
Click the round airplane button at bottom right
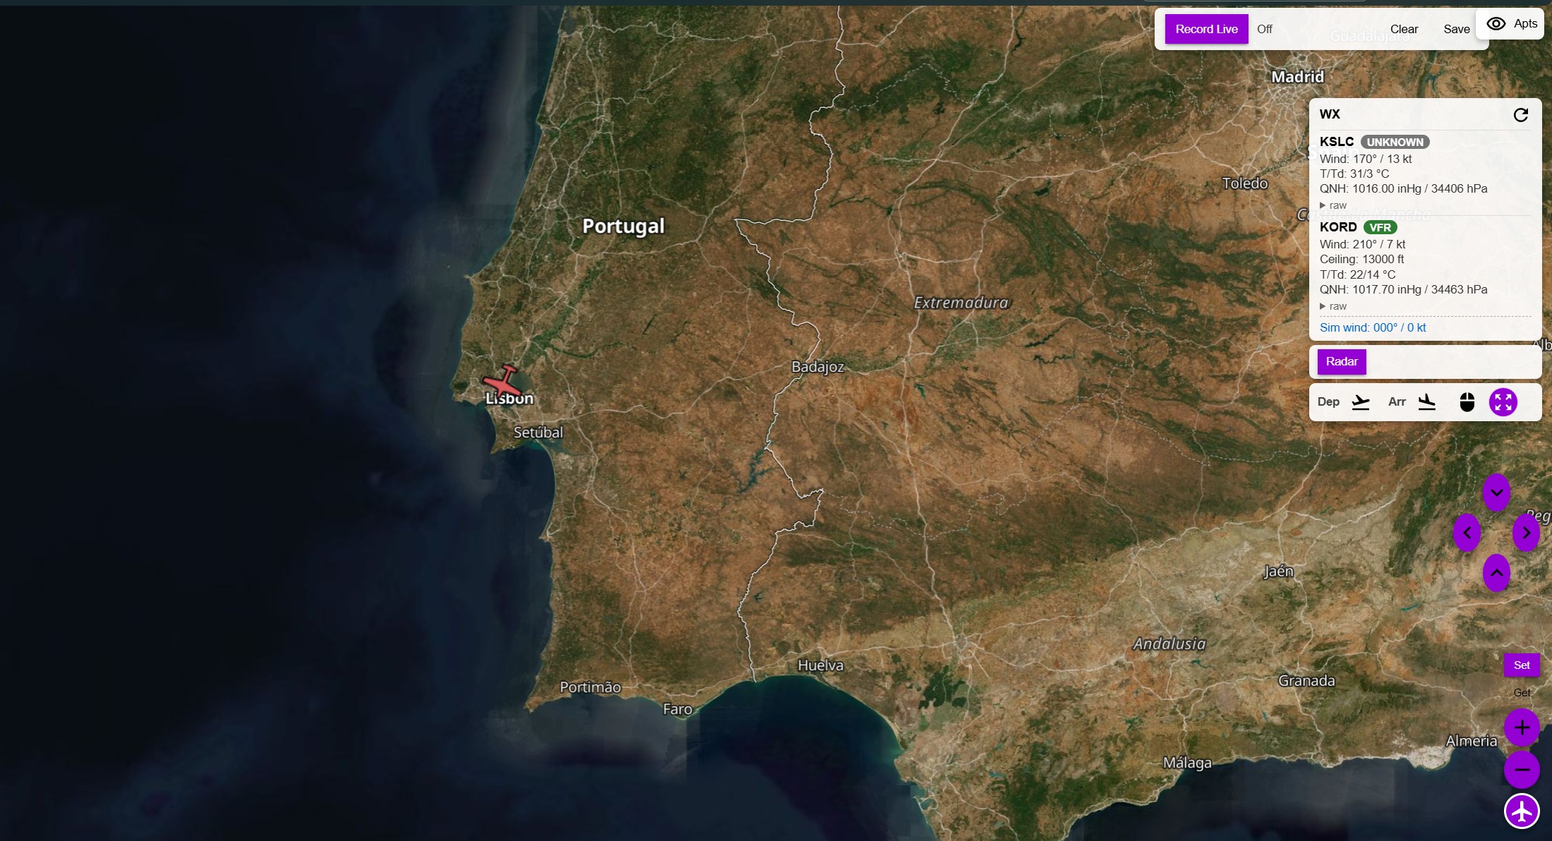1522,811
